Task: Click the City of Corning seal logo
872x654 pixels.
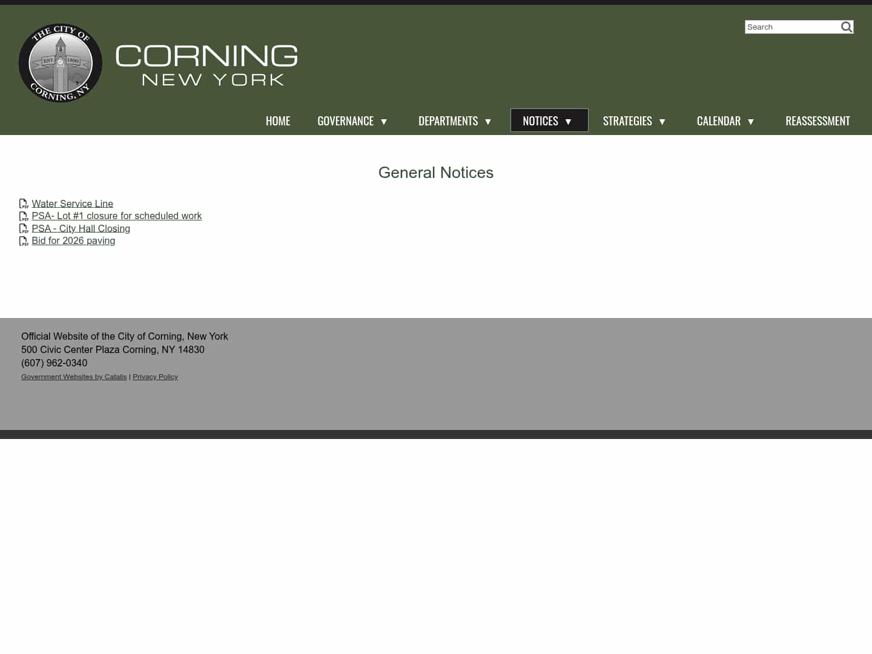Action: point(60,63)
